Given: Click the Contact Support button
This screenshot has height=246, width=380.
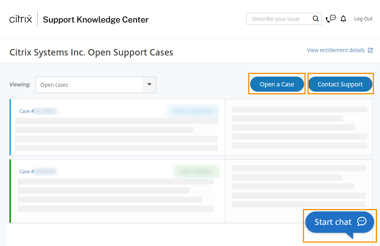Looking at the screenshot, I should point(340,84).
